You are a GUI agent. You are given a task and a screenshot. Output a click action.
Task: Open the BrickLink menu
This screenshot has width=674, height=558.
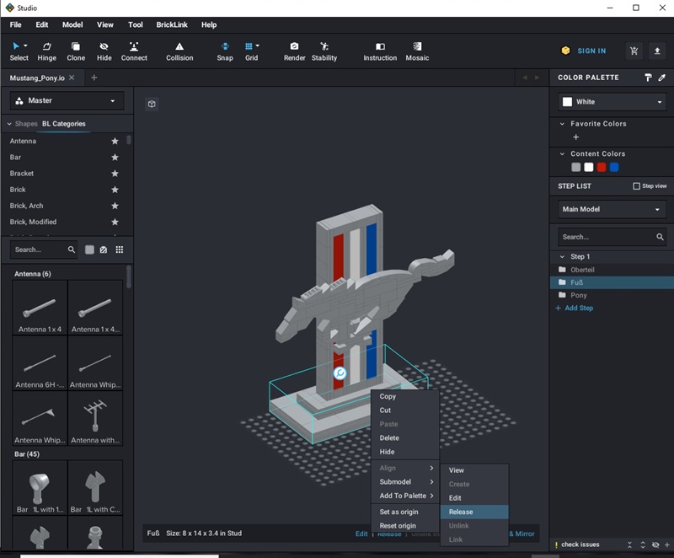172,25
